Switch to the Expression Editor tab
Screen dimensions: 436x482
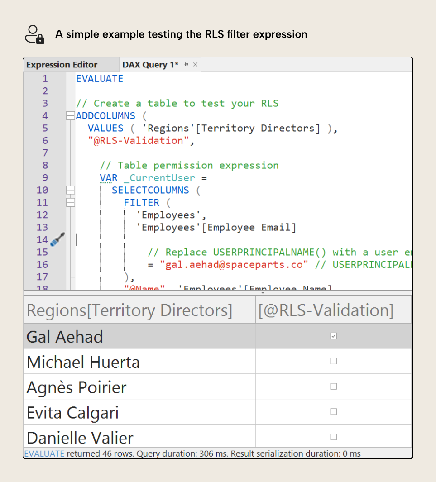[x=62, y=64]
